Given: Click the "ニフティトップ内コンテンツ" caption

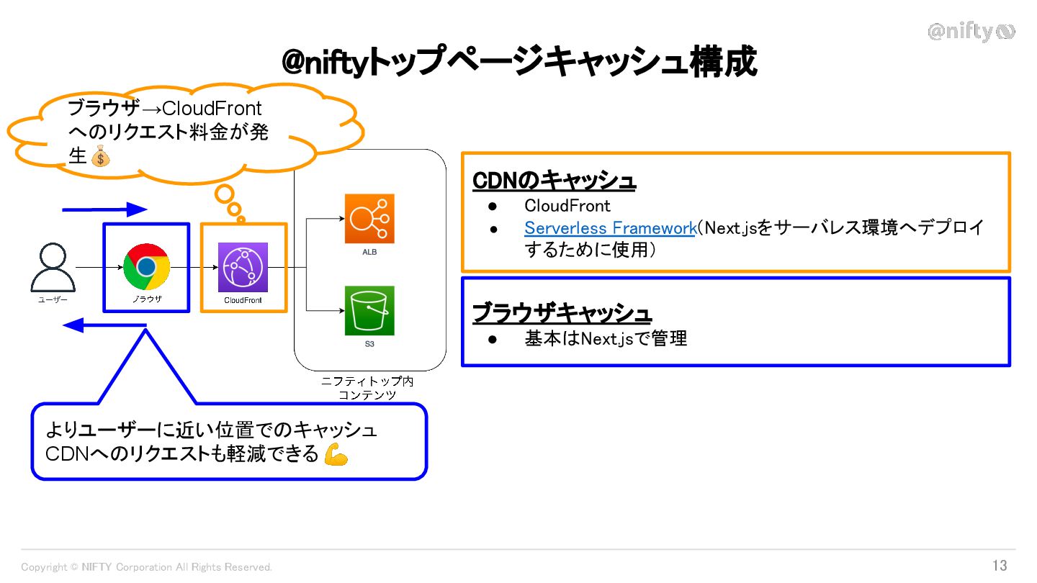Looking at the screenshot, I should (x=367, y=388).
